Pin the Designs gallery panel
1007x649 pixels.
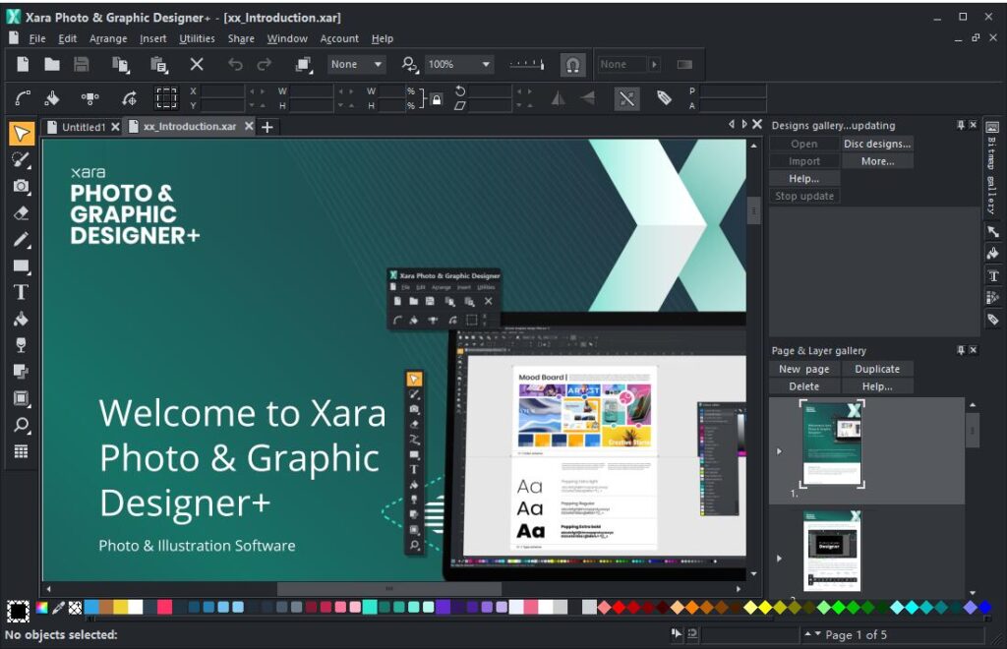962,125
